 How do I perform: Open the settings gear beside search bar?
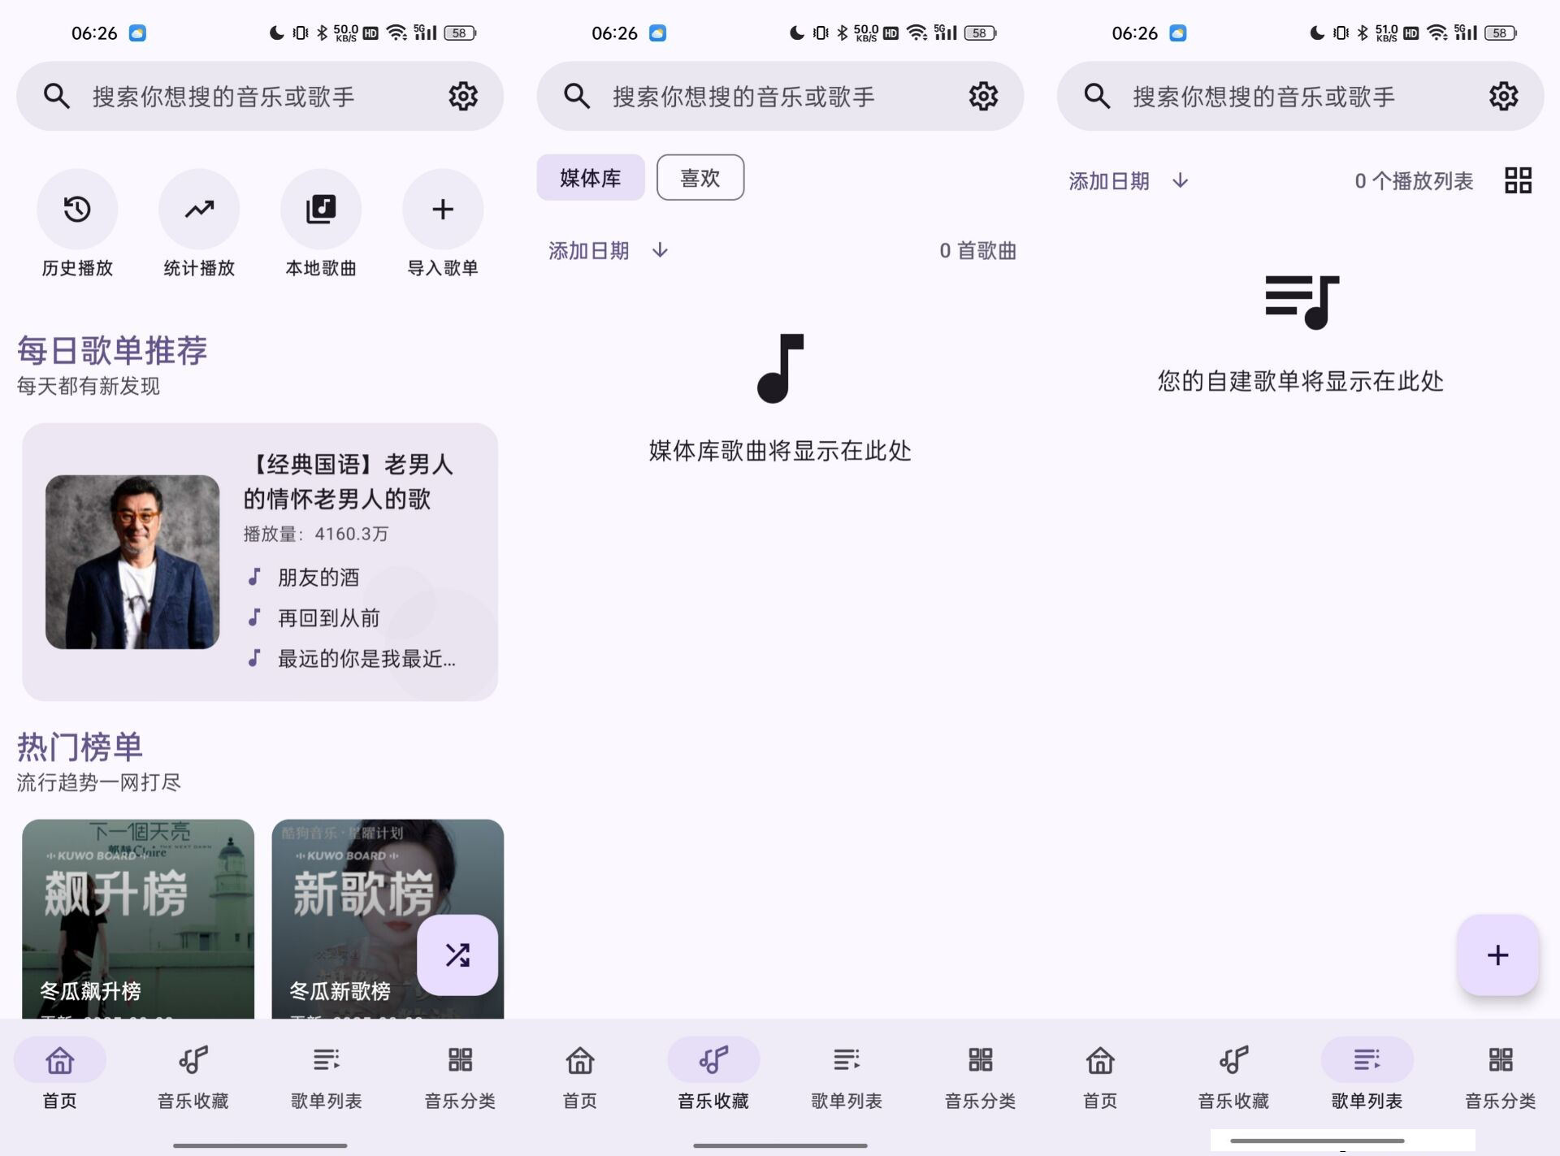point(463,96)
